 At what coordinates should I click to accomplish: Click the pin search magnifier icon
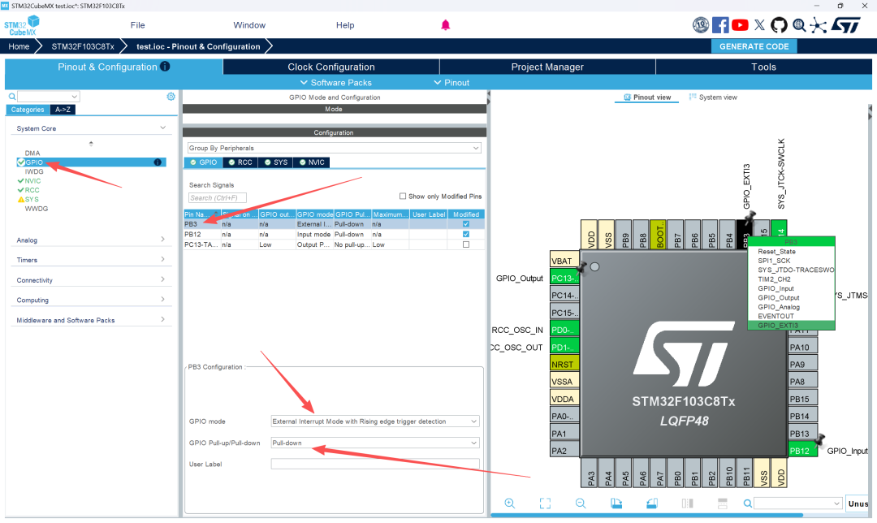click(748, 504)
